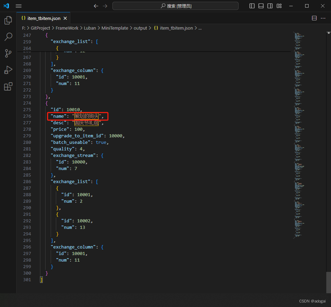
Task: Click the output breadcrumb segment
Action: tap(140, 28)
